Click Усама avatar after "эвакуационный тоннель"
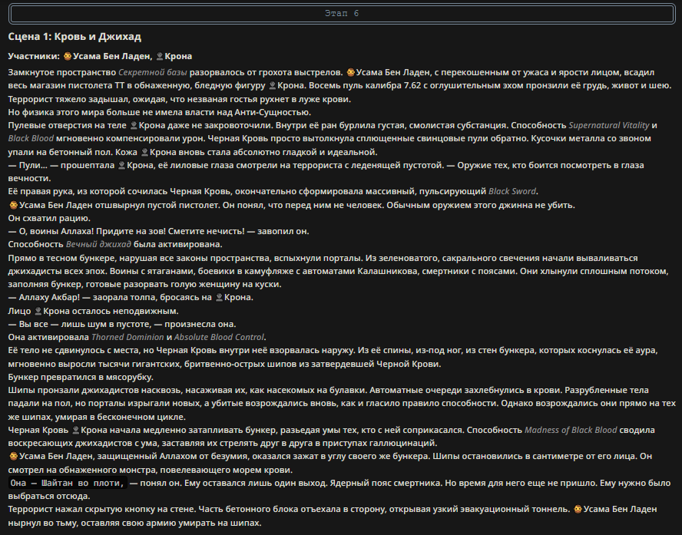 pyautogui.click(x=578, y=510)
